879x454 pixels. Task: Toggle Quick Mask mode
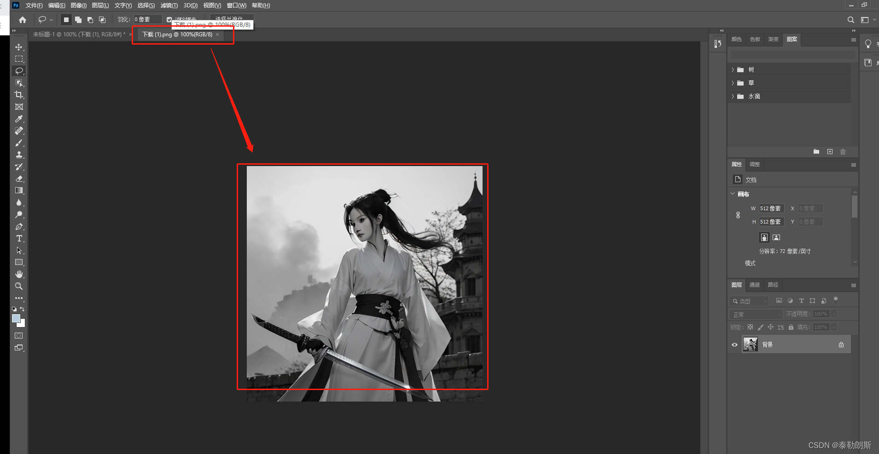coord(19,336)
